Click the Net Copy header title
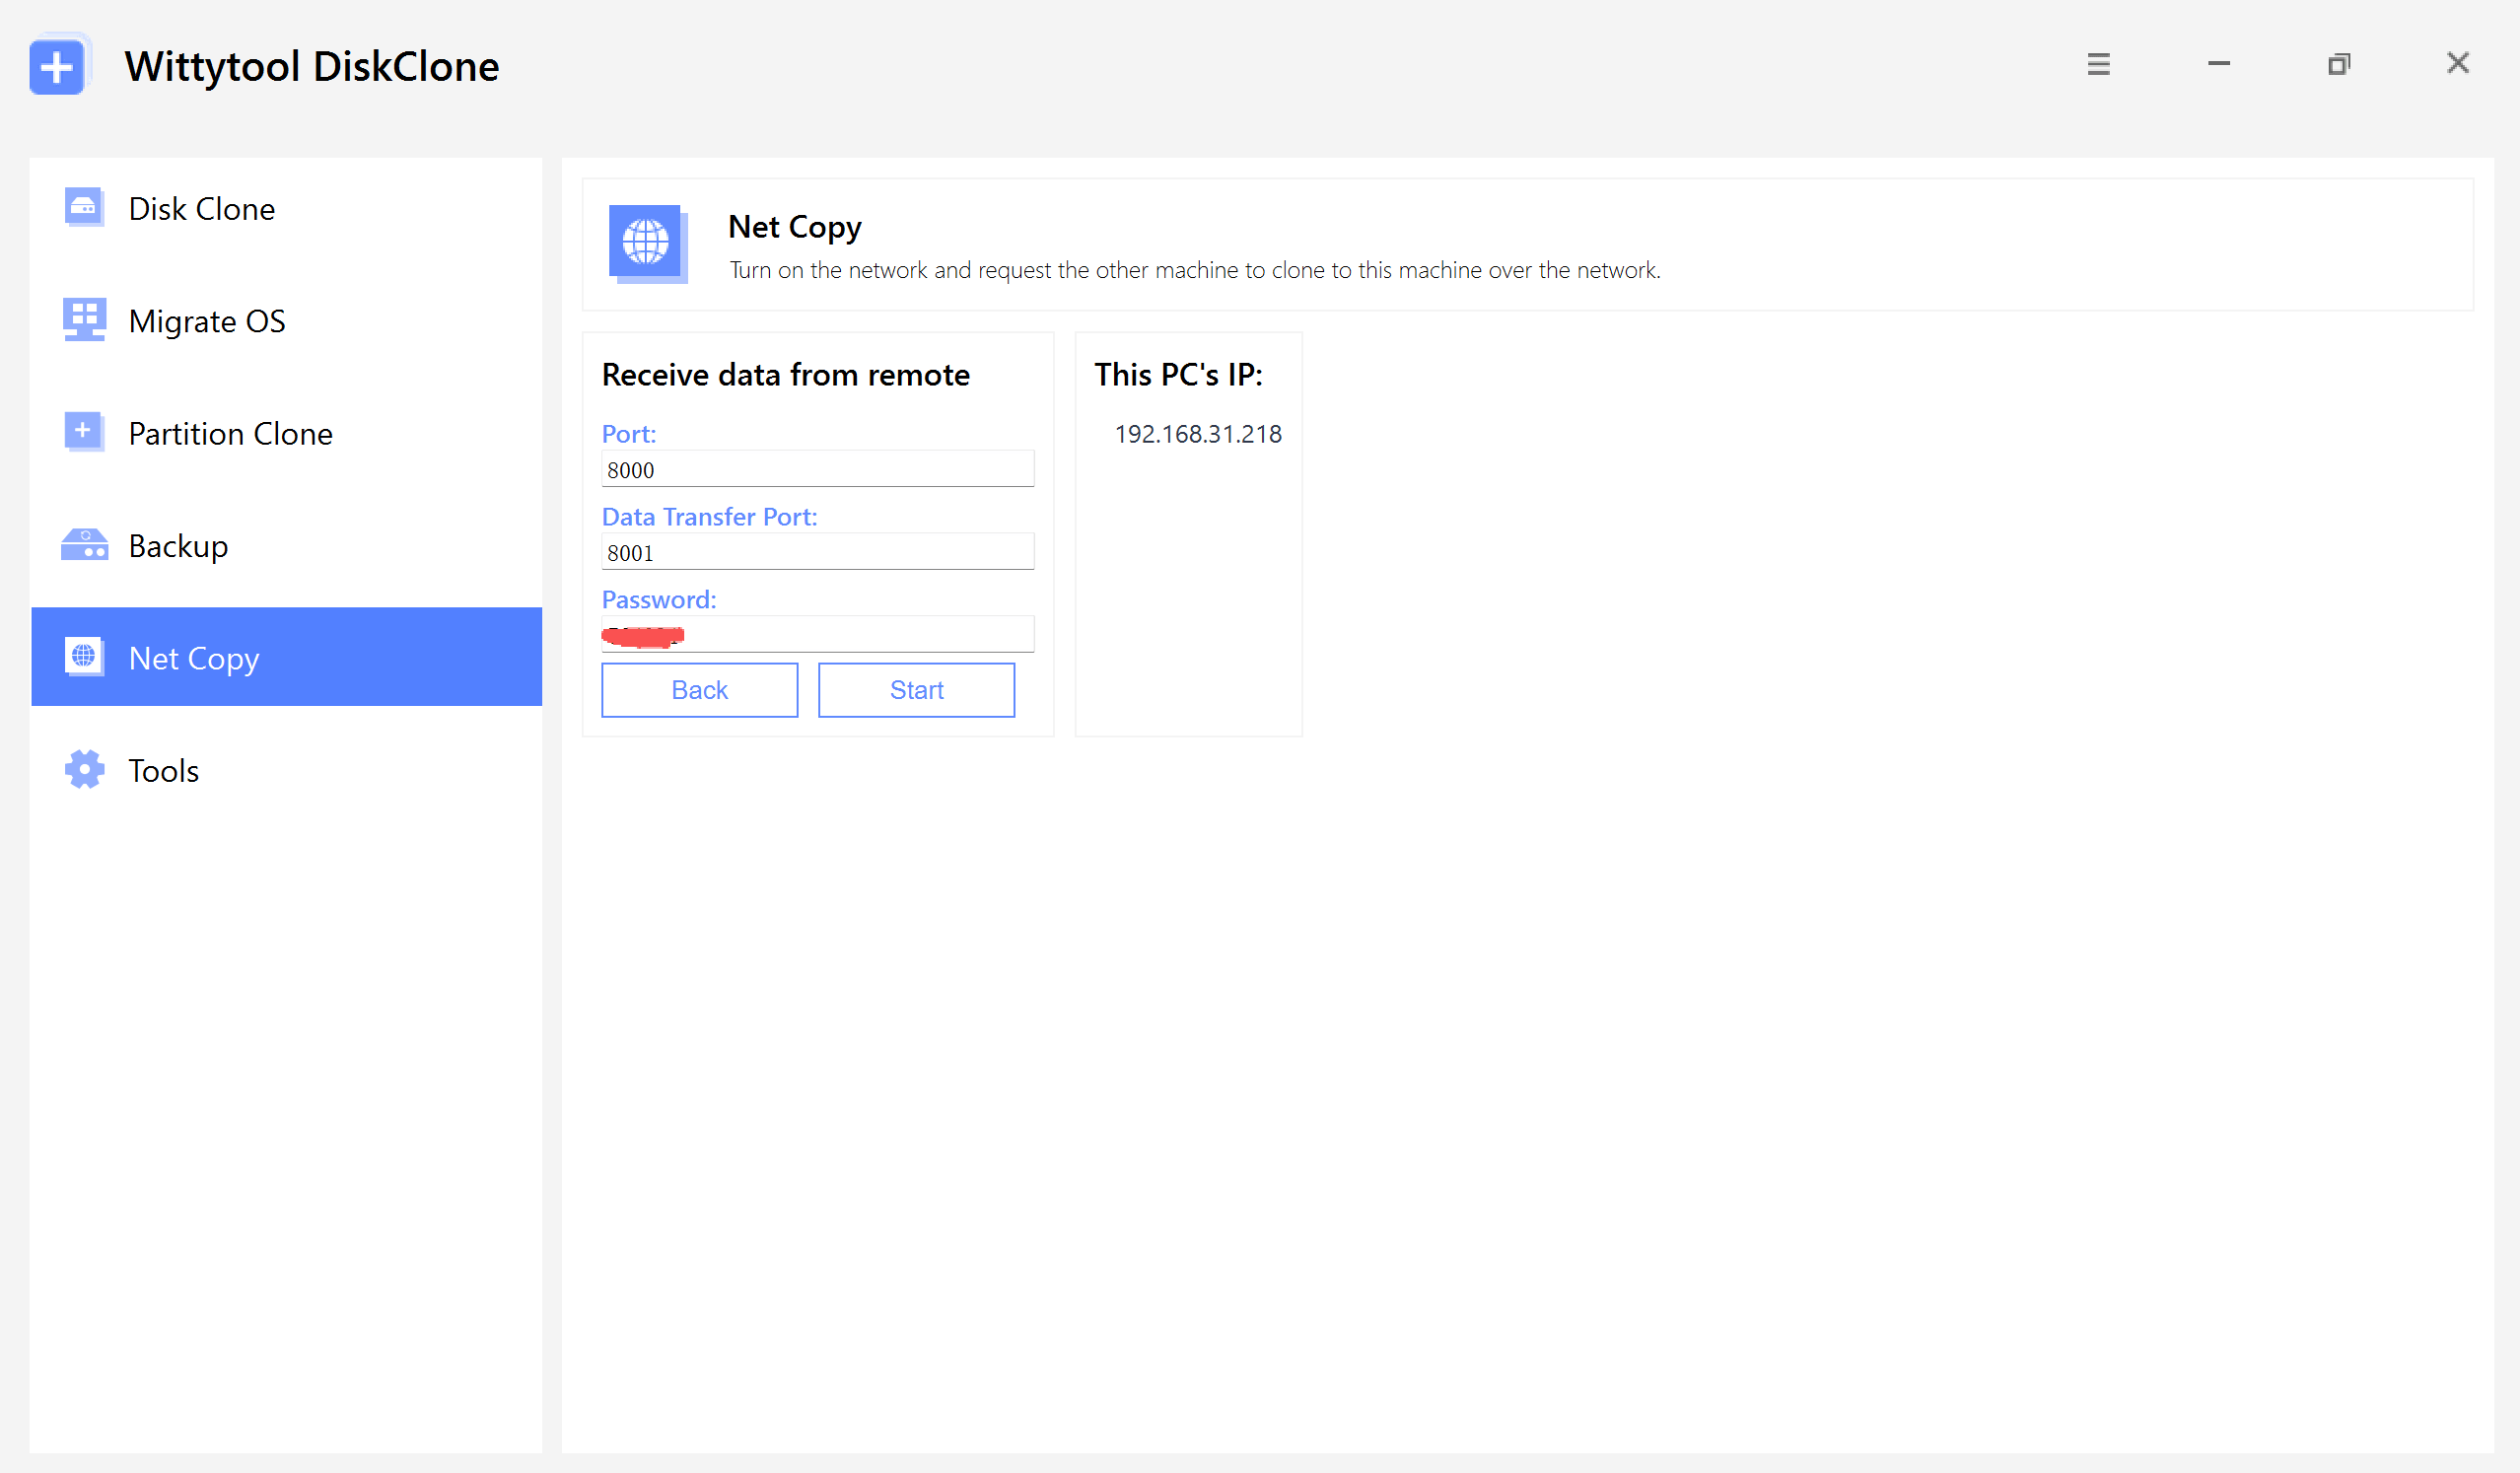Image resolution: width=2520 pixels, height=1473 pixels. 795,228
